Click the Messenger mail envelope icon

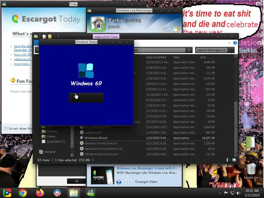pyautogui.click(x=176, y=29)
